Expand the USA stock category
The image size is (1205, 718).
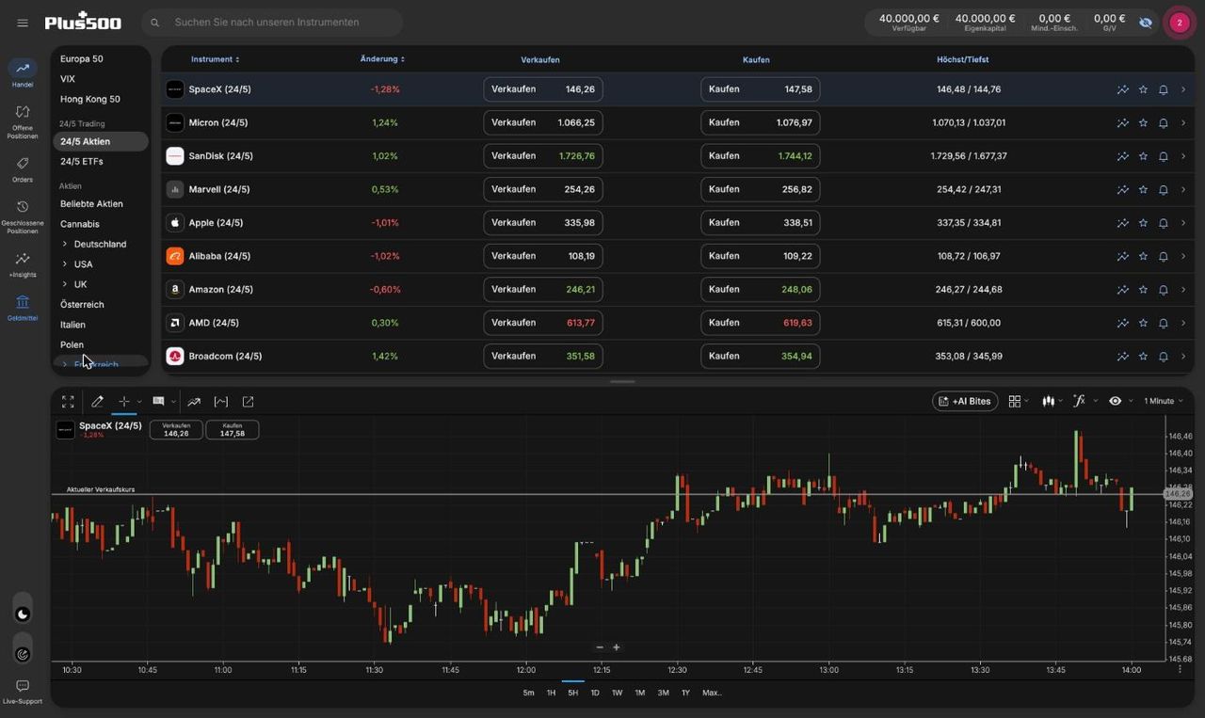[64, 264]
